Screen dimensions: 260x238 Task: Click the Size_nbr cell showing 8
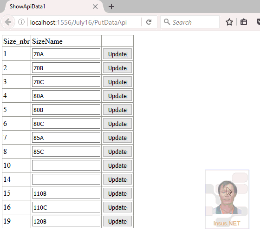tap(16, 152)
